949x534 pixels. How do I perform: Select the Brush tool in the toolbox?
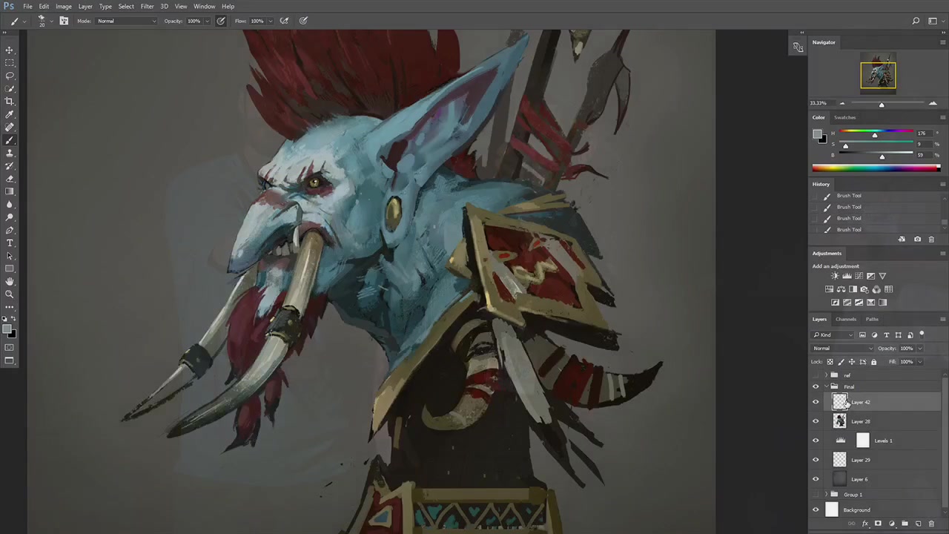(x=10, y=140)
